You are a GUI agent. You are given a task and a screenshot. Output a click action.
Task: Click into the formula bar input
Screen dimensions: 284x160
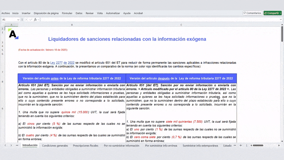[159, 20]
